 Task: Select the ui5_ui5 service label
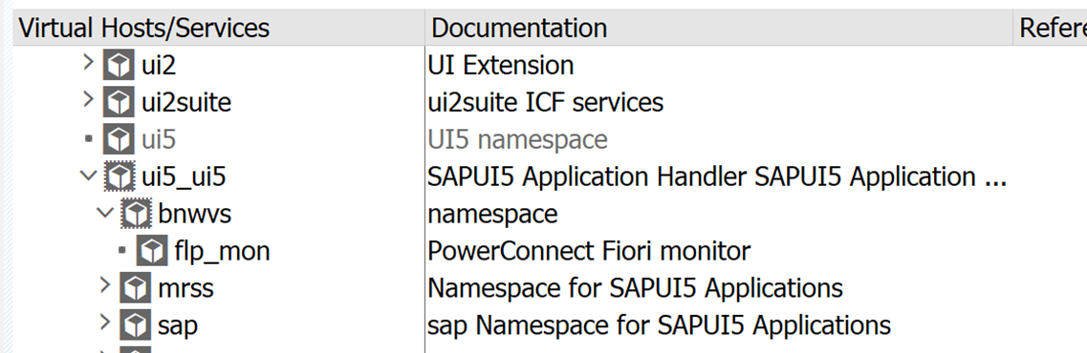(x=184, y=177)
